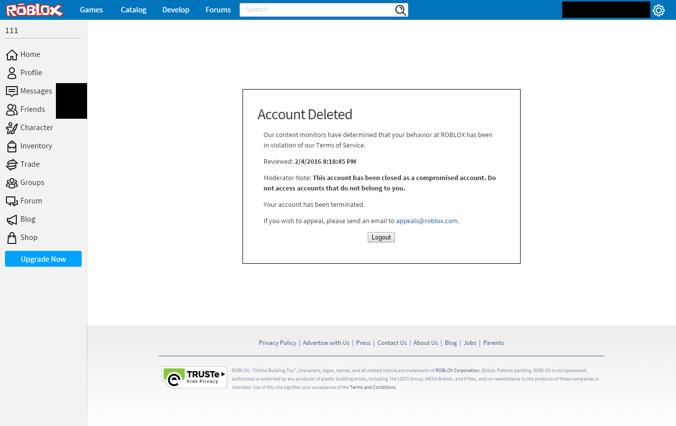Open the Catalog menu

coord(134,10)
